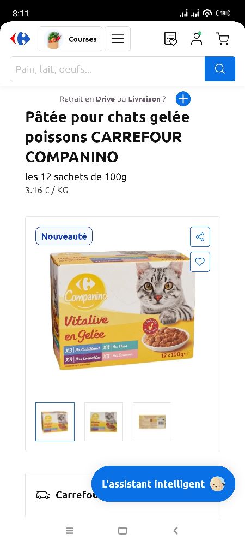Tap the Nouveauté badge

(64, 236)
